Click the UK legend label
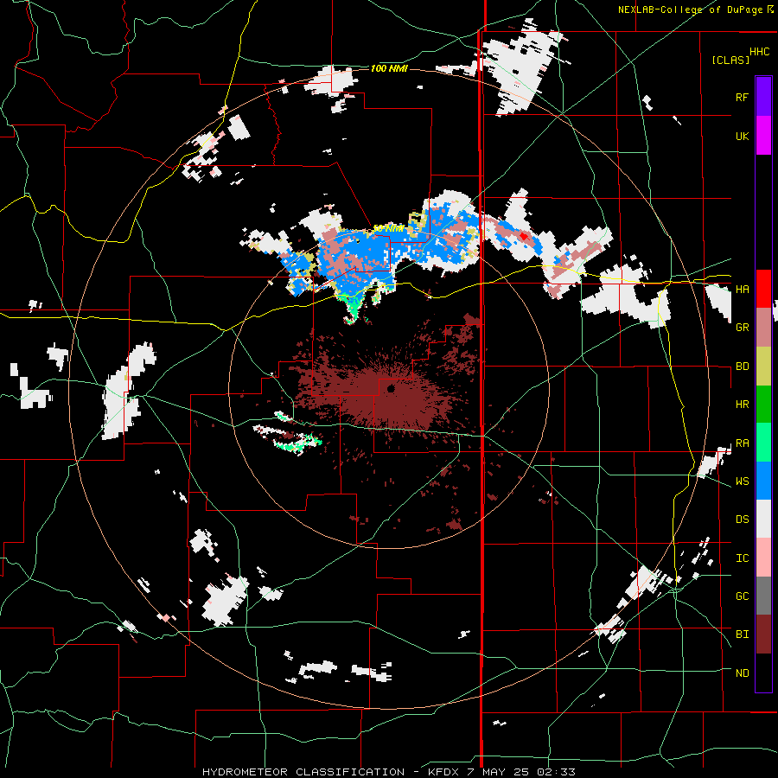778x778 pixels. click(x=742, y=136)
